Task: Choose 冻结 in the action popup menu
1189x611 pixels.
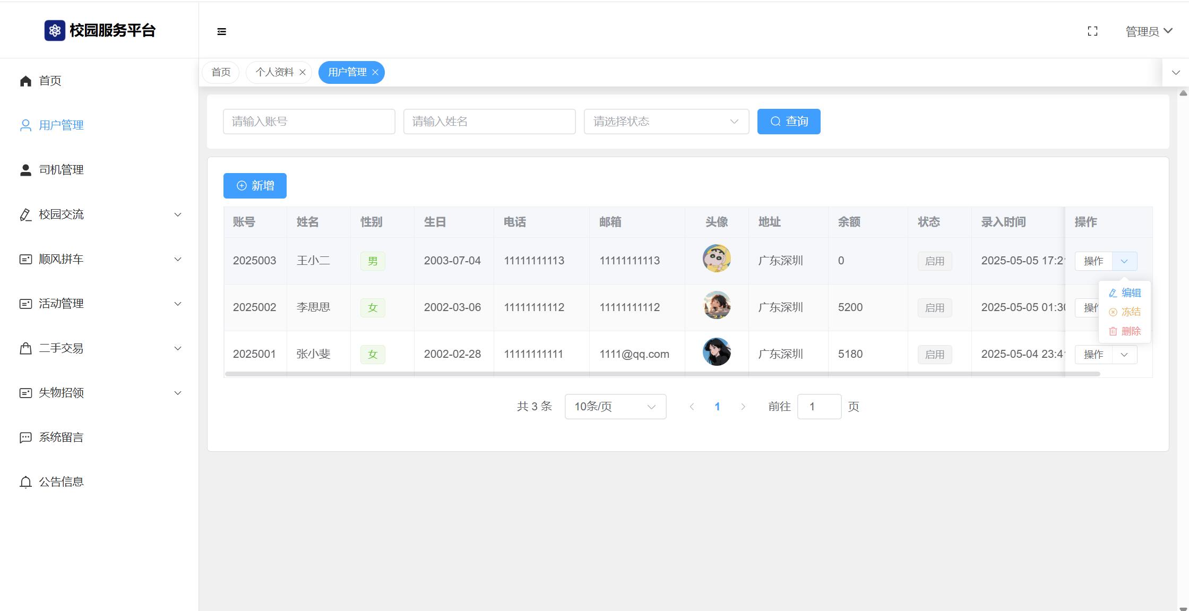Action: [1125, 312]
